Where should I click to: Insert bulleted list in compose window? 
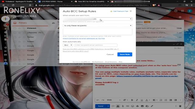point(166,100)
